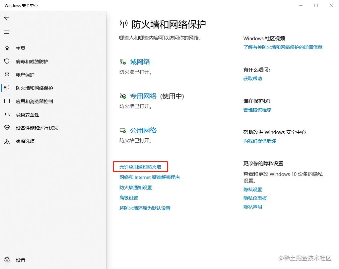This screenshot has width=339, height=269.
Task: Click 有什么疑问? heading
Action: click(x=257, y=69)
